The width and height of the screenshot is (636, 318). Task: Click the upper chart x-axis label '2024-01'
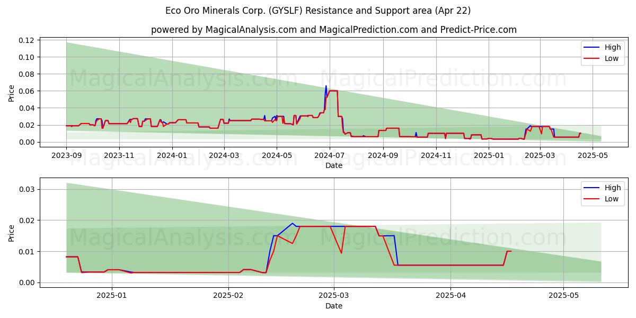click(172, 155)
